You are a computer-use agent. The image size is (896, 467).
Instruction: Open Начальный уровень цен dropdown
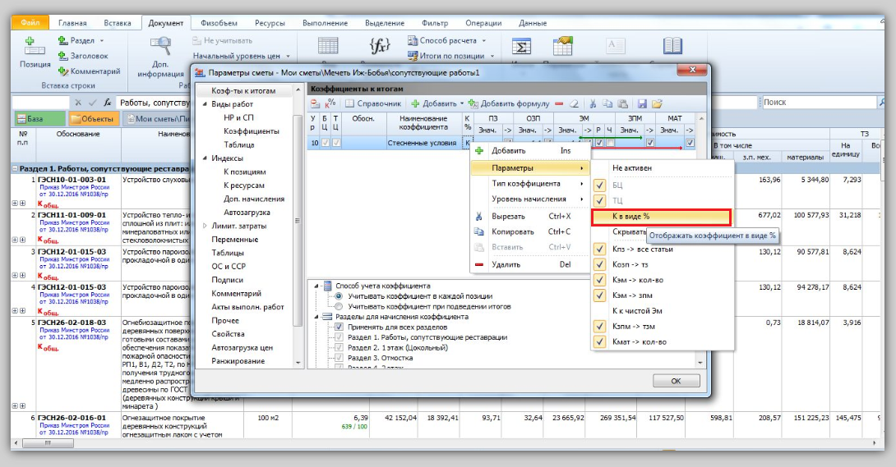(288, 56)
